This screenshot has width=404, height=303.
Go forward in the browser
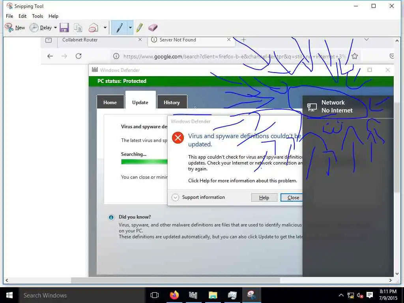click(x=64, y=56)
